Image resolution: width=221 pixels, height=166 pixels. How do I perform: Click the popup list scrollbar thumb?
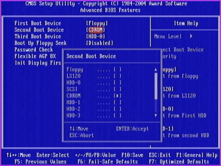tap(156, 86)
